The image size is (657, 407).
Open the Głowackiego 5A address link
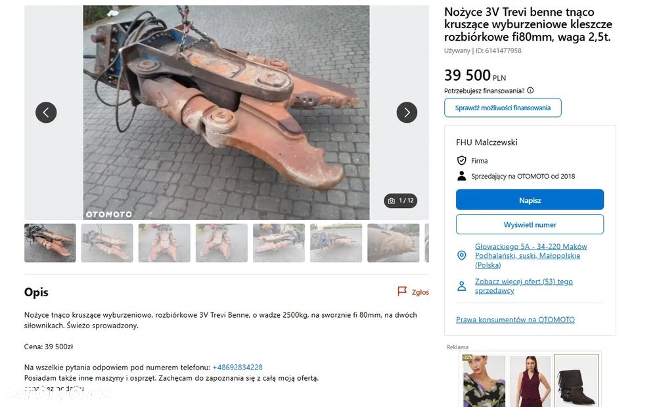click(x=531, y=255)
